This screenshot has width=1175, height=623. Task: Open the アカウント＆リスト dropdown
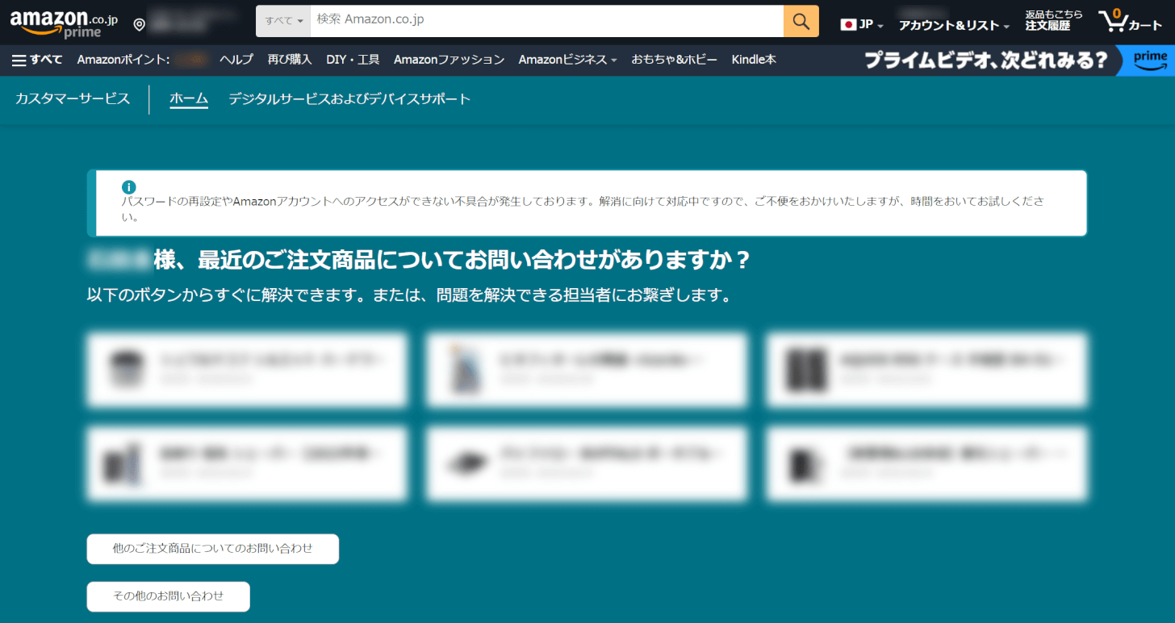tap(954, 25)
